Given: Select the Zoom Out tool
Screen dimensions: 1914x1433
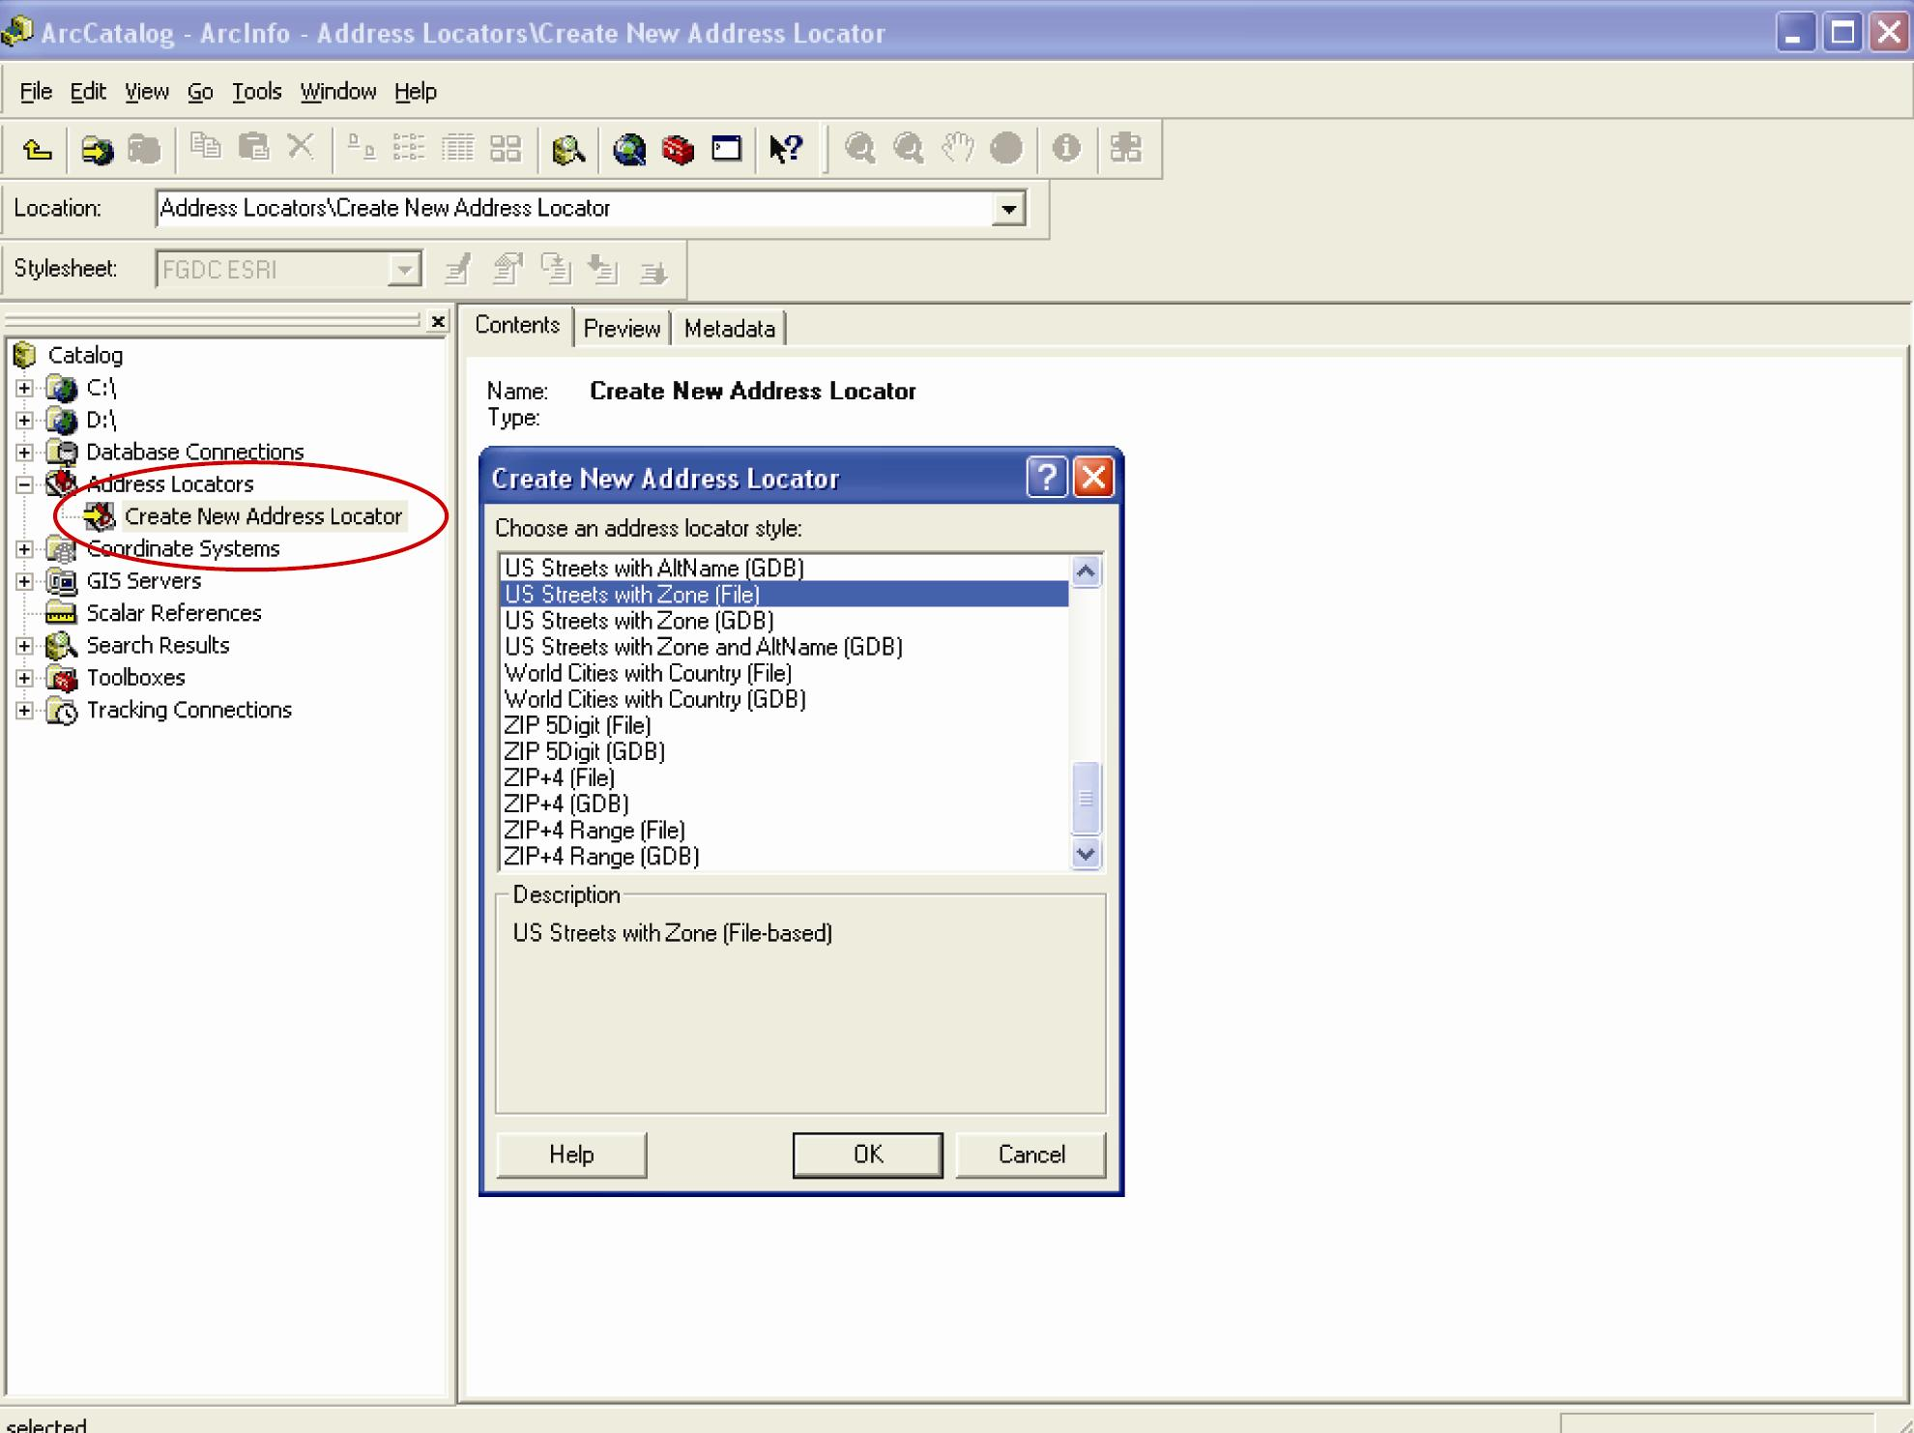Looking at the screenshot, I should (909, 148).
